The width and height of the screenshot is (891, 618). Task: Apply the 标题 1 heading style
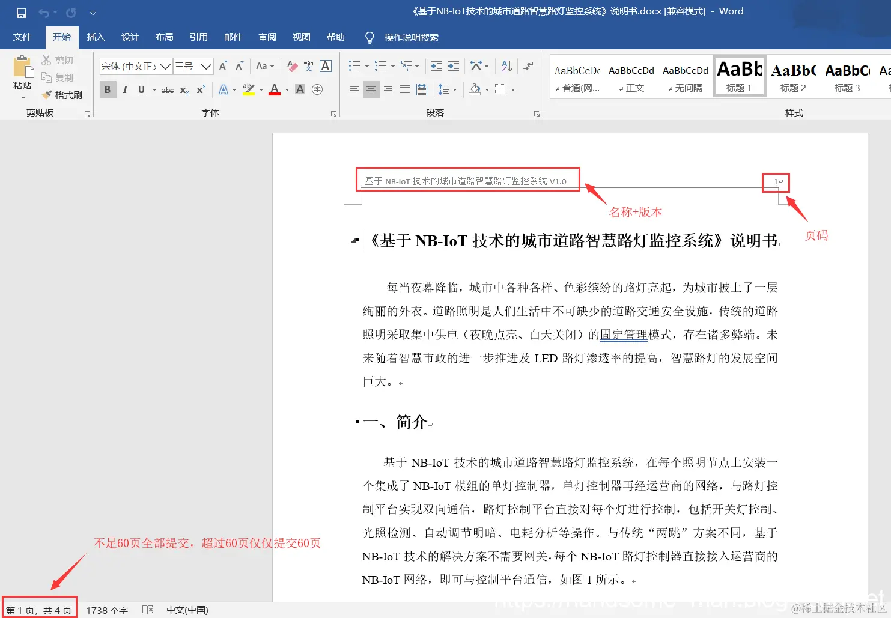[739, 76]
